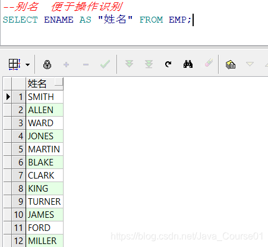Viewport: 268px width, 247px height.
Task: Click the row 1 indicator arrow
Action: pyautogui.click(x=8, y=97)
